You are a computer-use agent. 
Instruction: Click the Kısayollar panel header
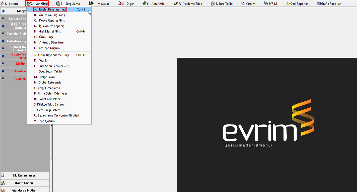14,11
